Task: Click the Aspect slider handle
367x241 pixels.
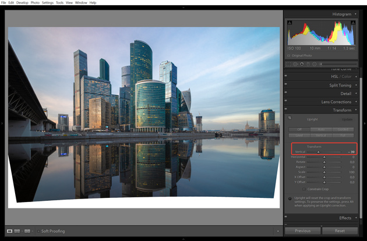Action: click(324, 167)
